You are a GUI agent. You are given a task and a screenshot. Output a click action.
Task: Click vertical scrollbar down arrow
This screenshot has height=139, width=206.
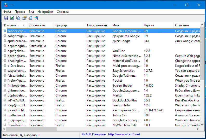click(x=202, y=125)
